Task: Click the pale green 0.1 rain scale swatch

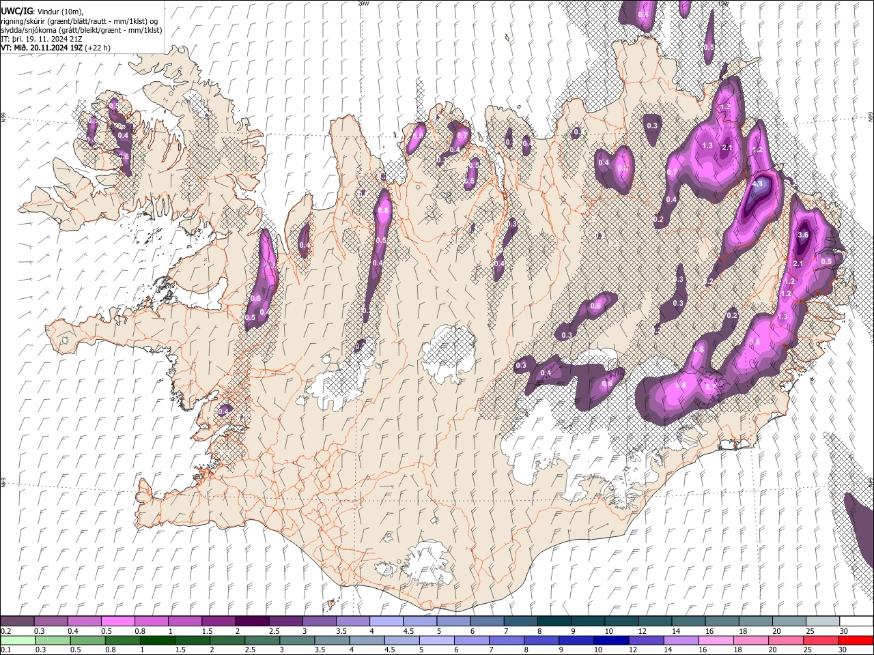Action: 18,641
